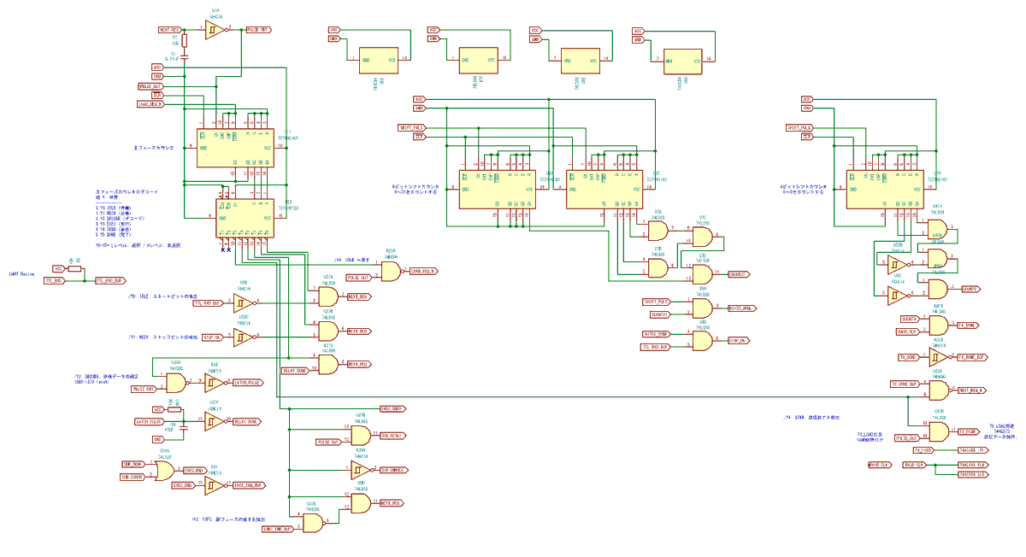Click the UART Receive annotation text
Screen dimensions: 1026x557
(21, 274)
